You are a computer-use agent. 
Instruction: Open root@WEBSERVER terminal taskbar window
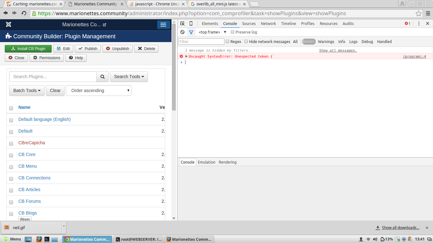139,239
